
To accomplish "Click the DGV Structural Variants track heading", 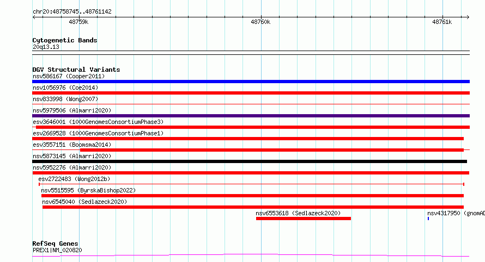I will 76,70.
